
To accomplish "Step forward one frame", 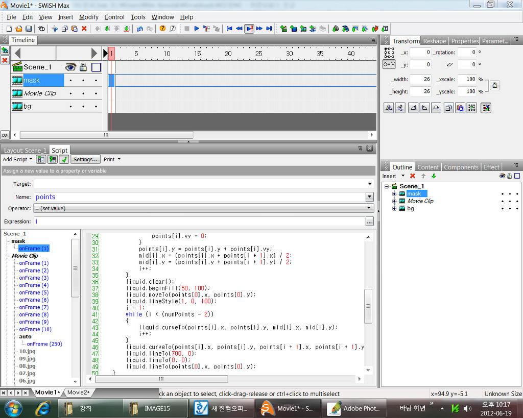I will click(x=259, y=29).
